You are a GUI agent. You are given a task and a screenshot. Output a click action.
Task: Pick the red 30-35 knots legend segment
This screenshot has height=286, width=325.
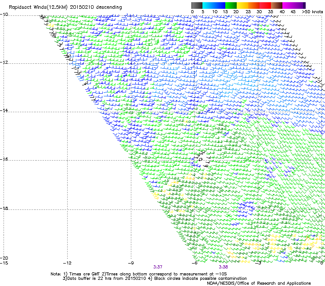click(265, 5)
